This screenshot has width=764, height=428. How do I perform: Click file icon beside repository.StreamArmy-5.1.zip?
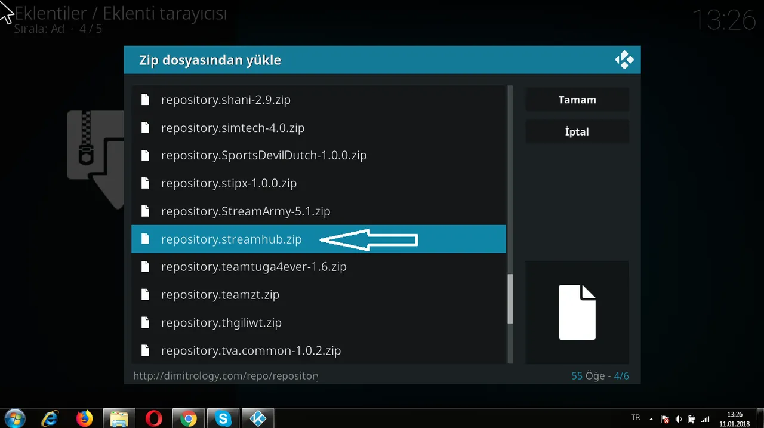pos(145,211)
